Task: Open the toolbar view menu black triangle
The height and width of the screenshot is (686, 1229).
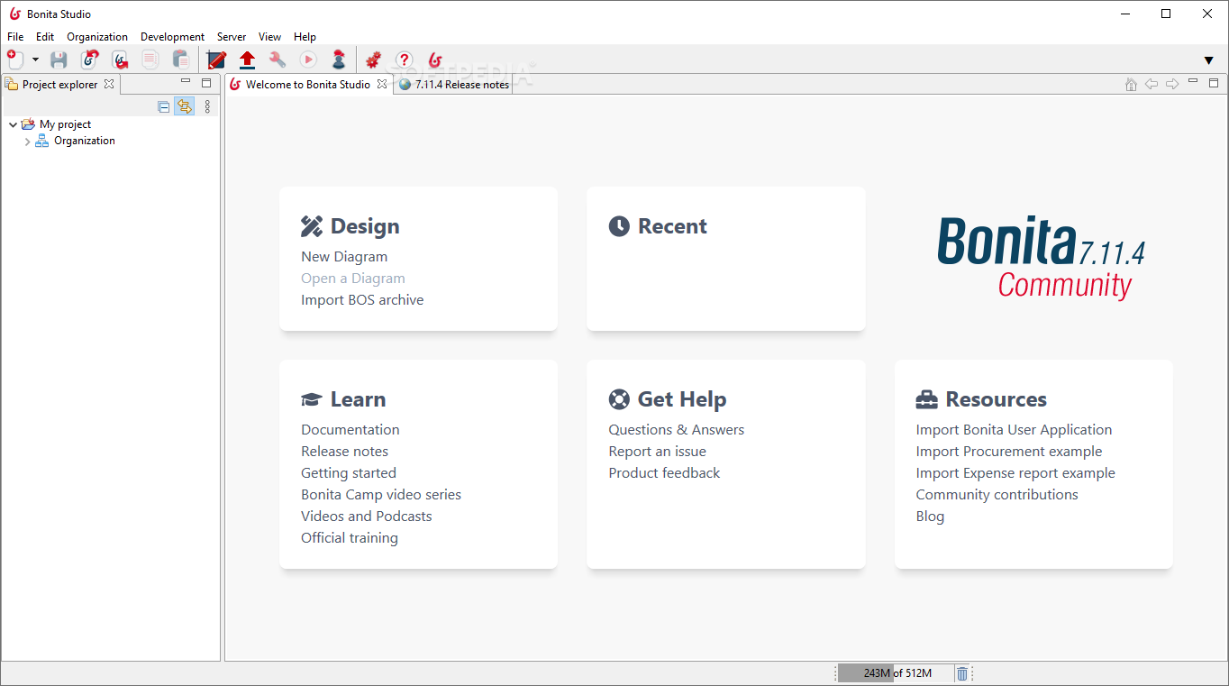Action: (1209, 60)
